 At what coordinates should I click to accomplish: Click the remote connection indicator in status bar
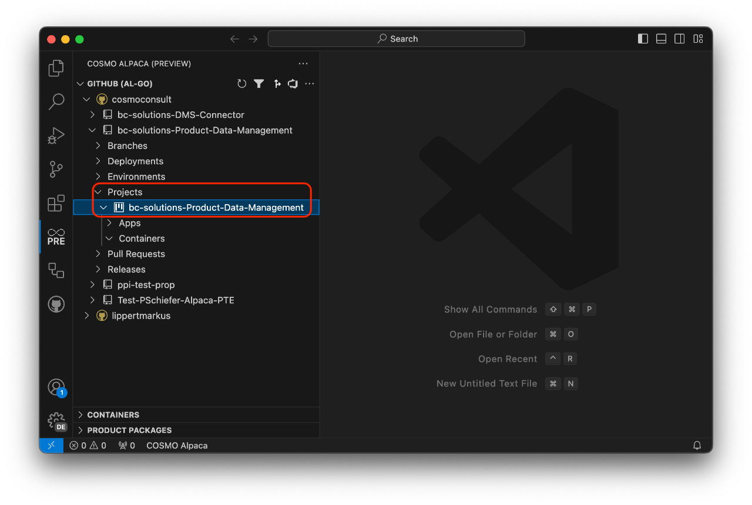click(51, 445)
